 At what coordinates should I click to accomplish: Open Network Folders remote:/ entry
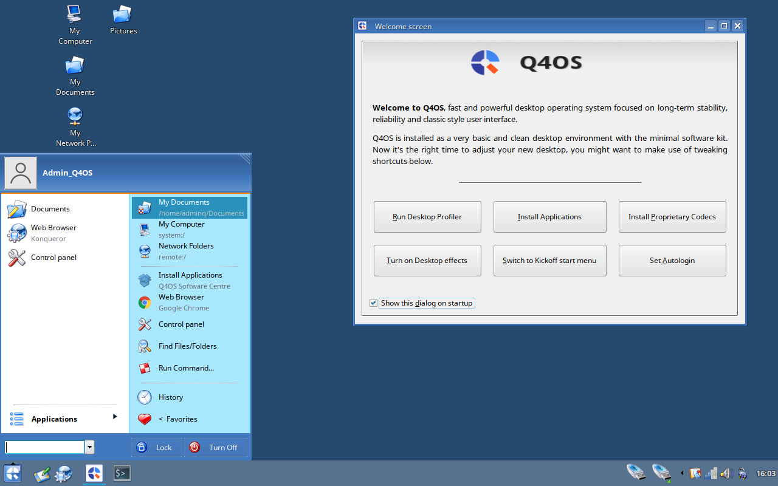pos(190,252)
